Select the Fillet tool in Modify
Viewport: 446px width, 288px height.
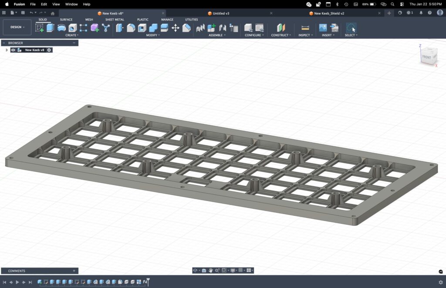point(131,28)
